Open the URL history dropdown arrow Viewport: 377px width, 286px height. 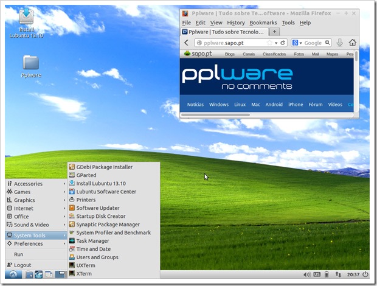[276, 43]
